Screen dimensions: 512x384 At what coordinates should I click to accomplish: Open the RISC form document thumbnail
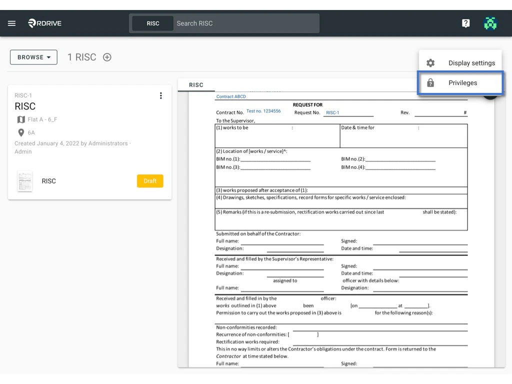[25, 181]
